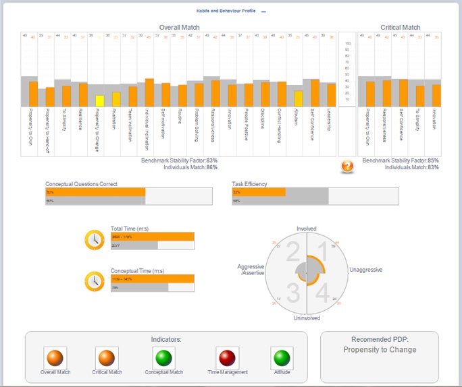Click the Conceptual Time clock icon
Image resolution: width=462 pixels, height=387 pixels.
click(x=94, y=280)
